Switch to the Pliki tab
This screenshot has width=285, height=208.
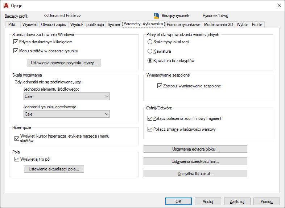coord(12,25)
